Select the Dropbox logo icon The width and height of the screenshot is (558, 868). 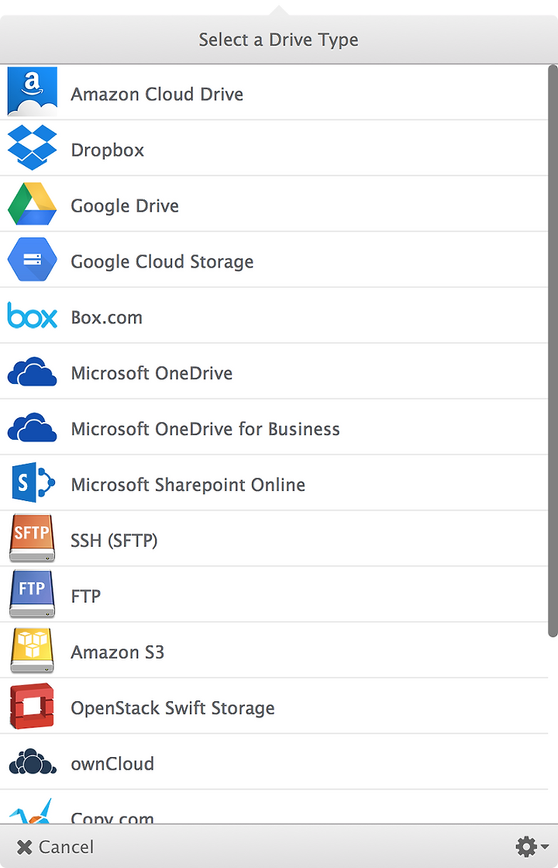pyautogui.click(x=32, y=147)
